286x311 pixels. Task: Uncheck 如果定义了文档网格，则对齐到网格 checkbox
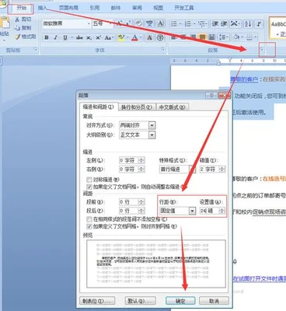[89, 226]
